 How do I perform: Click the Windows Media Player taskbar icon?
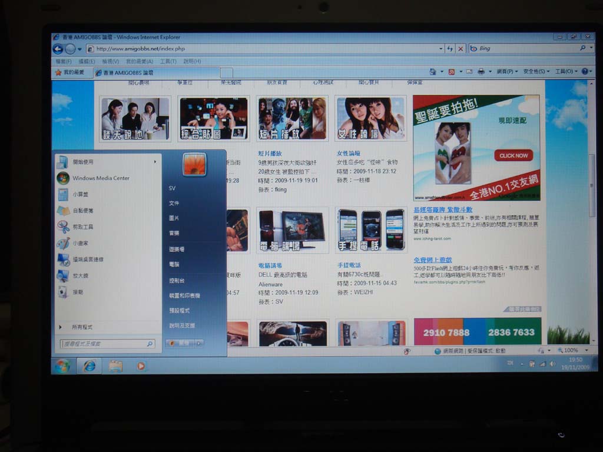141,366
